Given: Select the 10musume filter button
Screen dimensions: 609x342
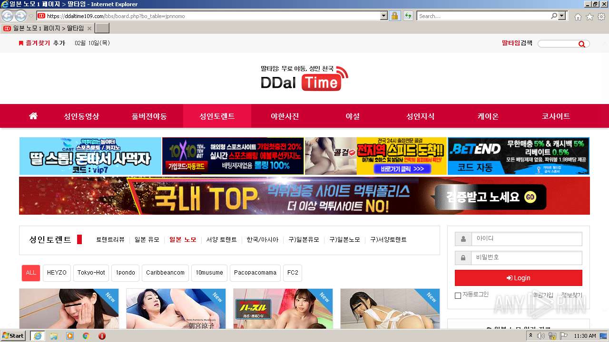Looking at the screenshot, I should (209, 273).
